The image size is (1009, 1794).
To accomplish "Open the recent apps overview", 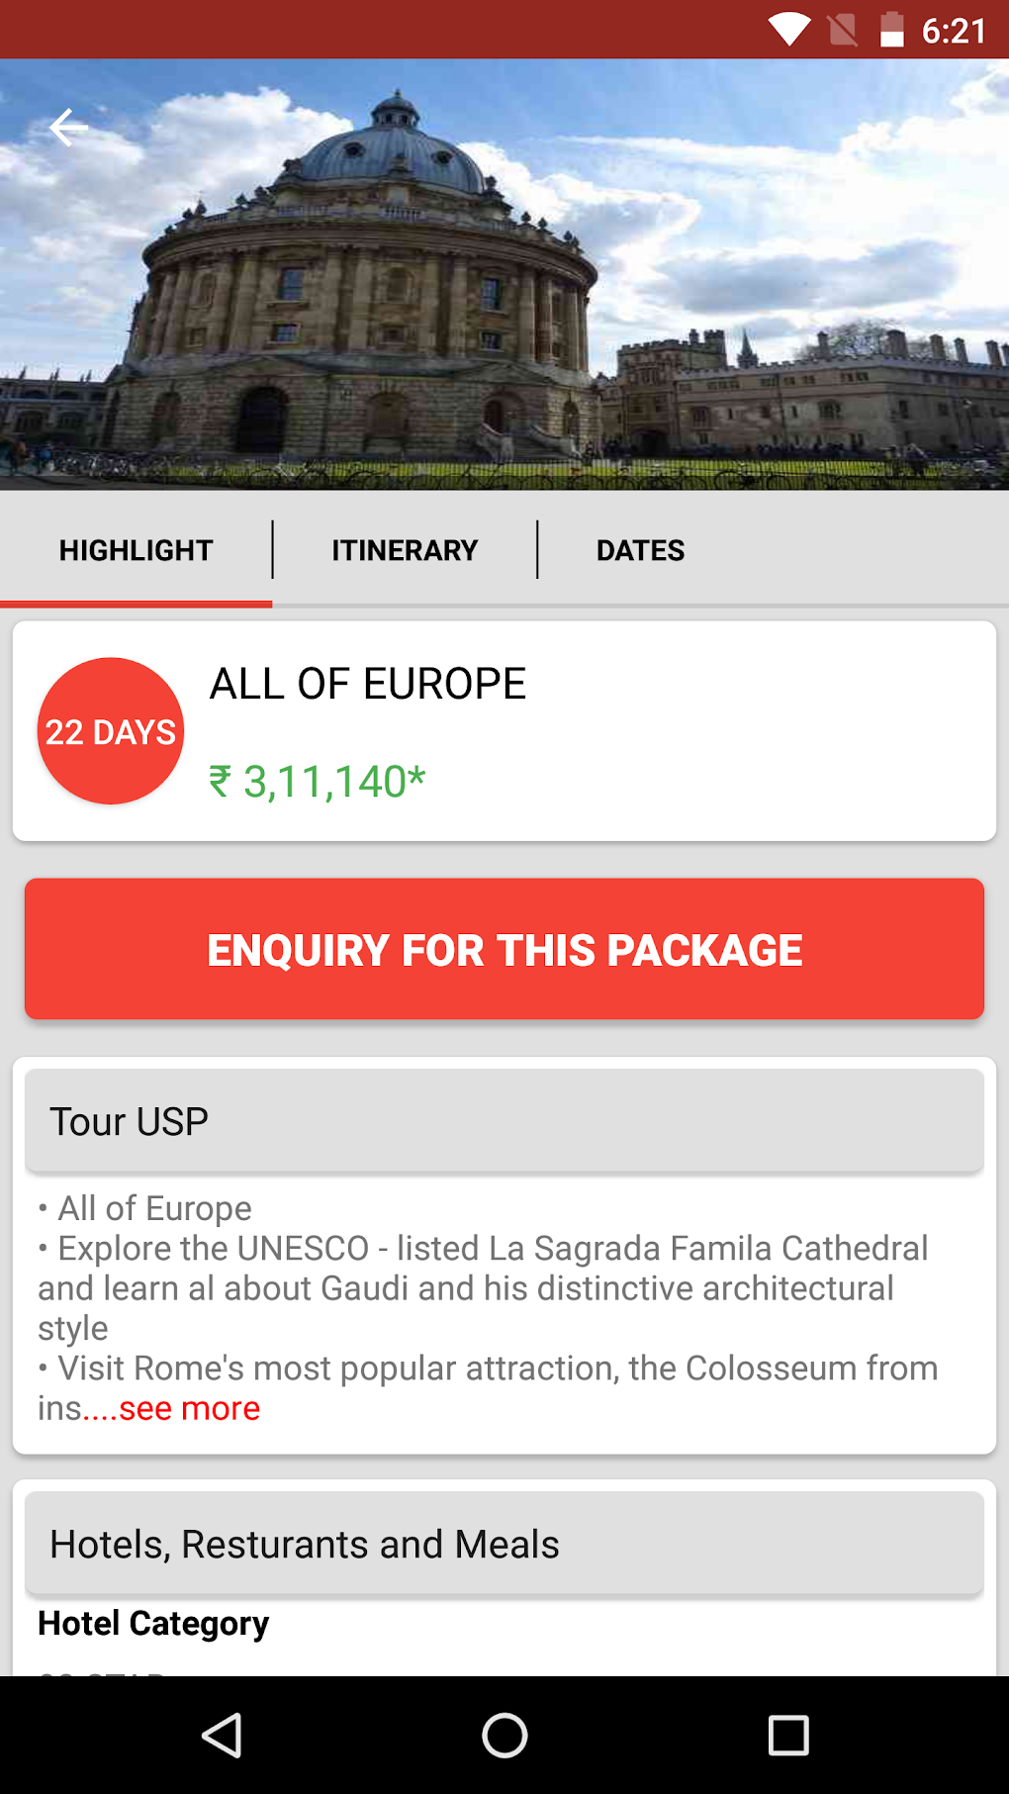I will (788, 1735).
